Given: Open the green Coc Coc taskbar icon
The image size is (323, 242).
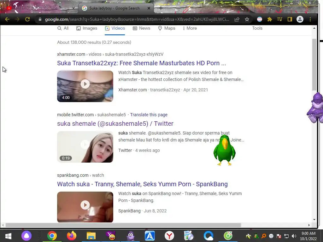Looking at the screenshot, I should [228, 236].
